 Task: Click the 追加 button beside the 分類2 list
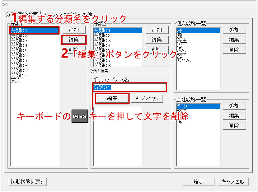pyautogui.click(x=157, y=30)
